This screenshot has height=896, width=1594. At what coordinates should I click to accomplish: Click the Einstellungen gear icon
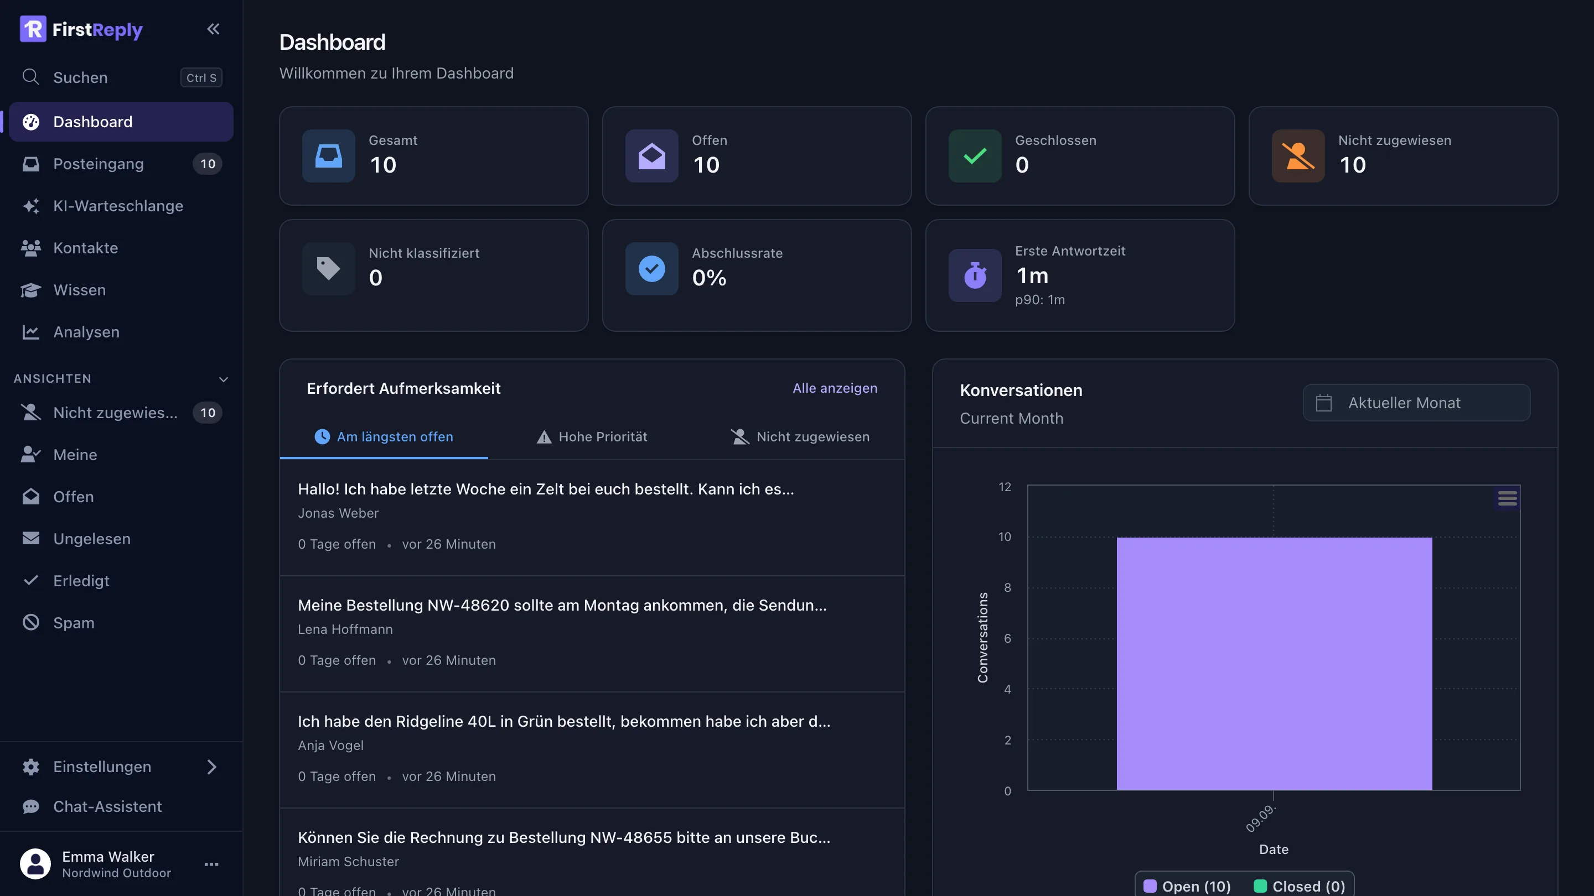coord(31,767)
